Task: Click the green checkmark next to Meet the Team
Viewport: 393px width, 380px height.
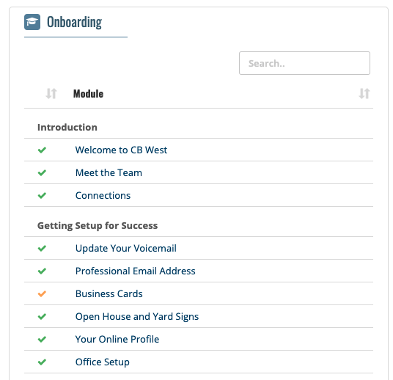Action: click(x=42, y=173)
